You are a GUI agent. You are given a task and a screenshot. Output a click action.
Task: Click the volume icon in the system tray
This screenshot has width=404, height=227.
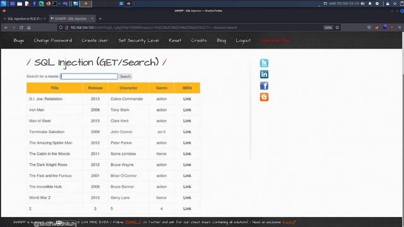pyautogui.click(x=363, y=4)
